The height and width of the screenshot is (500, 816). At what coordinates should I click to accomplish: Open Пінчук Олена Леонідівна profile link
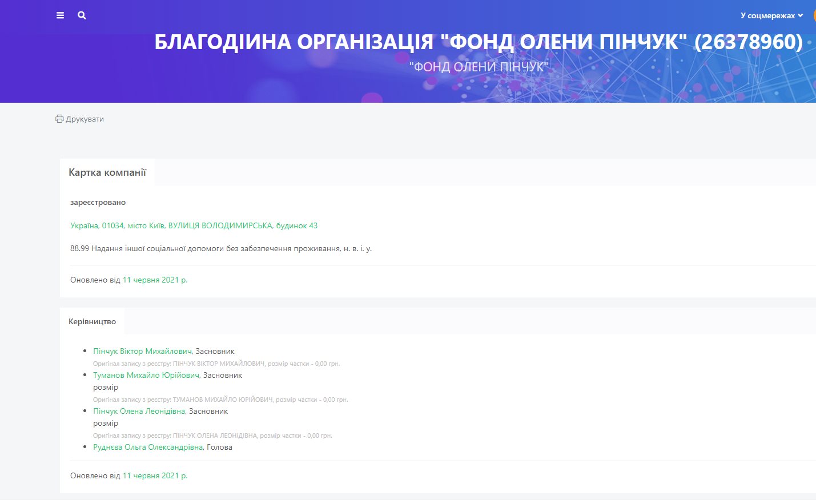pyautogui.click(x=139, y=411)
